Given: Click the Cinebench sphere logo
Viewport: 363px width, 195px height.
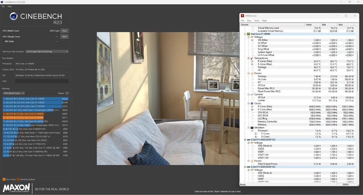Looking at the screenshot, I should coord(14,16).
